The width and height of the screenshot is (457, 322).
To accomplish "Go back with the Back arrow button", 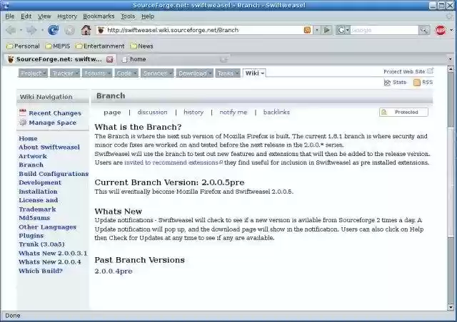I will coord(11,30).
